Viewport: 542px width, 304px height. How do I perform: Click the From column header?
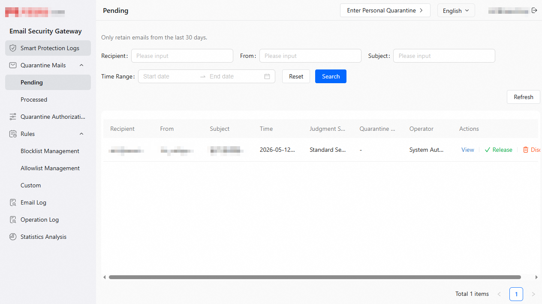click(x=167, y=129)
